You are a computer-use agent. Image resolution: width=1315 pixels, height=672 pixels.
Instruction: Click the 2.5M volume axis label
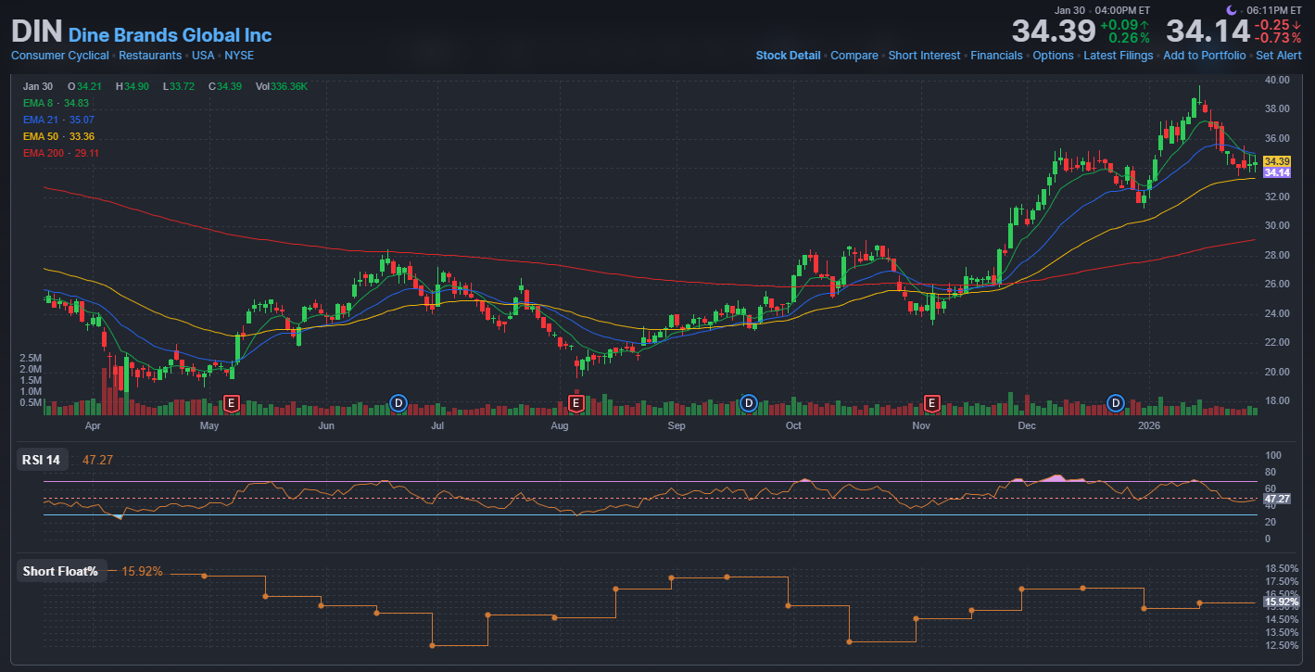(31, 358)
